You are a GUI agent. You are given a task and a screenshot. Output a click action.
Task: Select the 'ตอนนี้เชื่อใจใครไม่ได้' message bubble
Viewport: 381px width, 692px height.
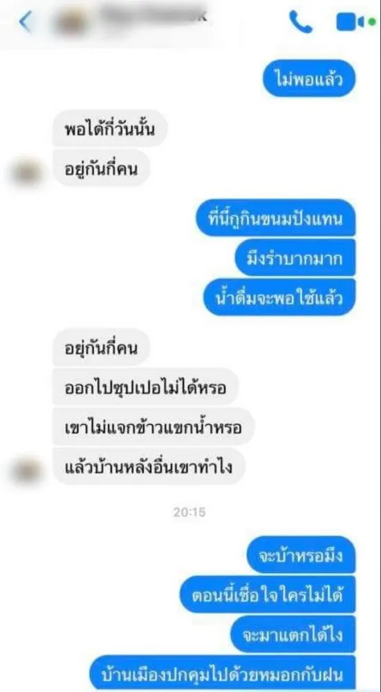click(267, 594)
